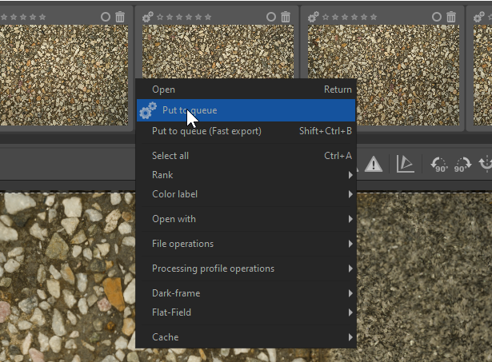Expand the Rank submenu
492x362 pixels.
click(246, 175)
